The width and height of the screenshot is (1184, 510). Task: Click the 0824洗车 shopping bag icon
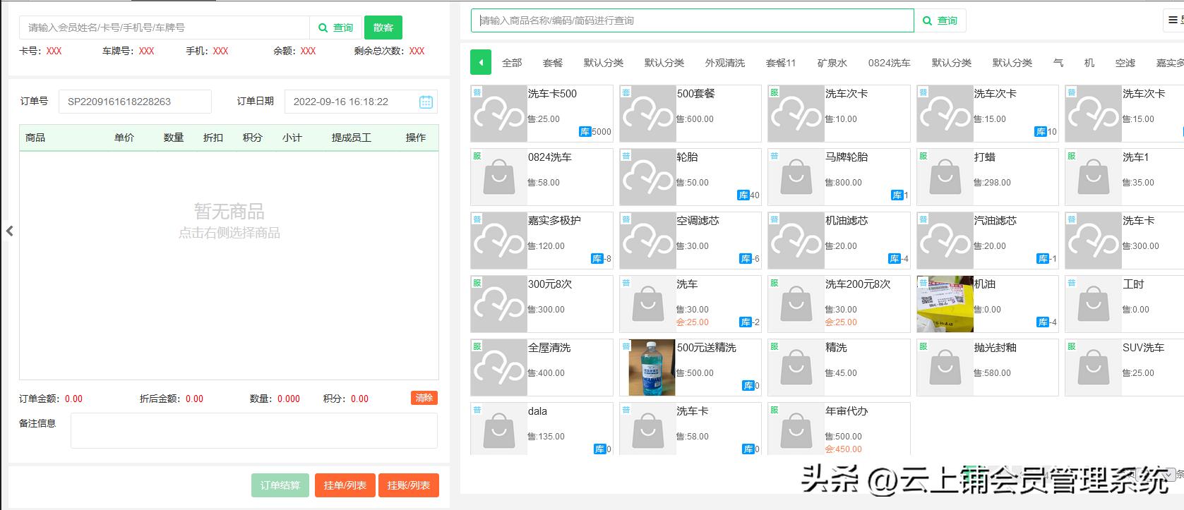[499, 177]
